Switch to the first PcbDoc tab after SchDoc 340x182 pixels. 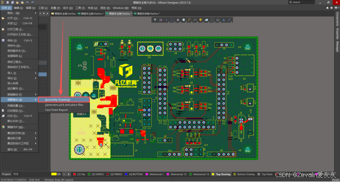click(91, 14)
